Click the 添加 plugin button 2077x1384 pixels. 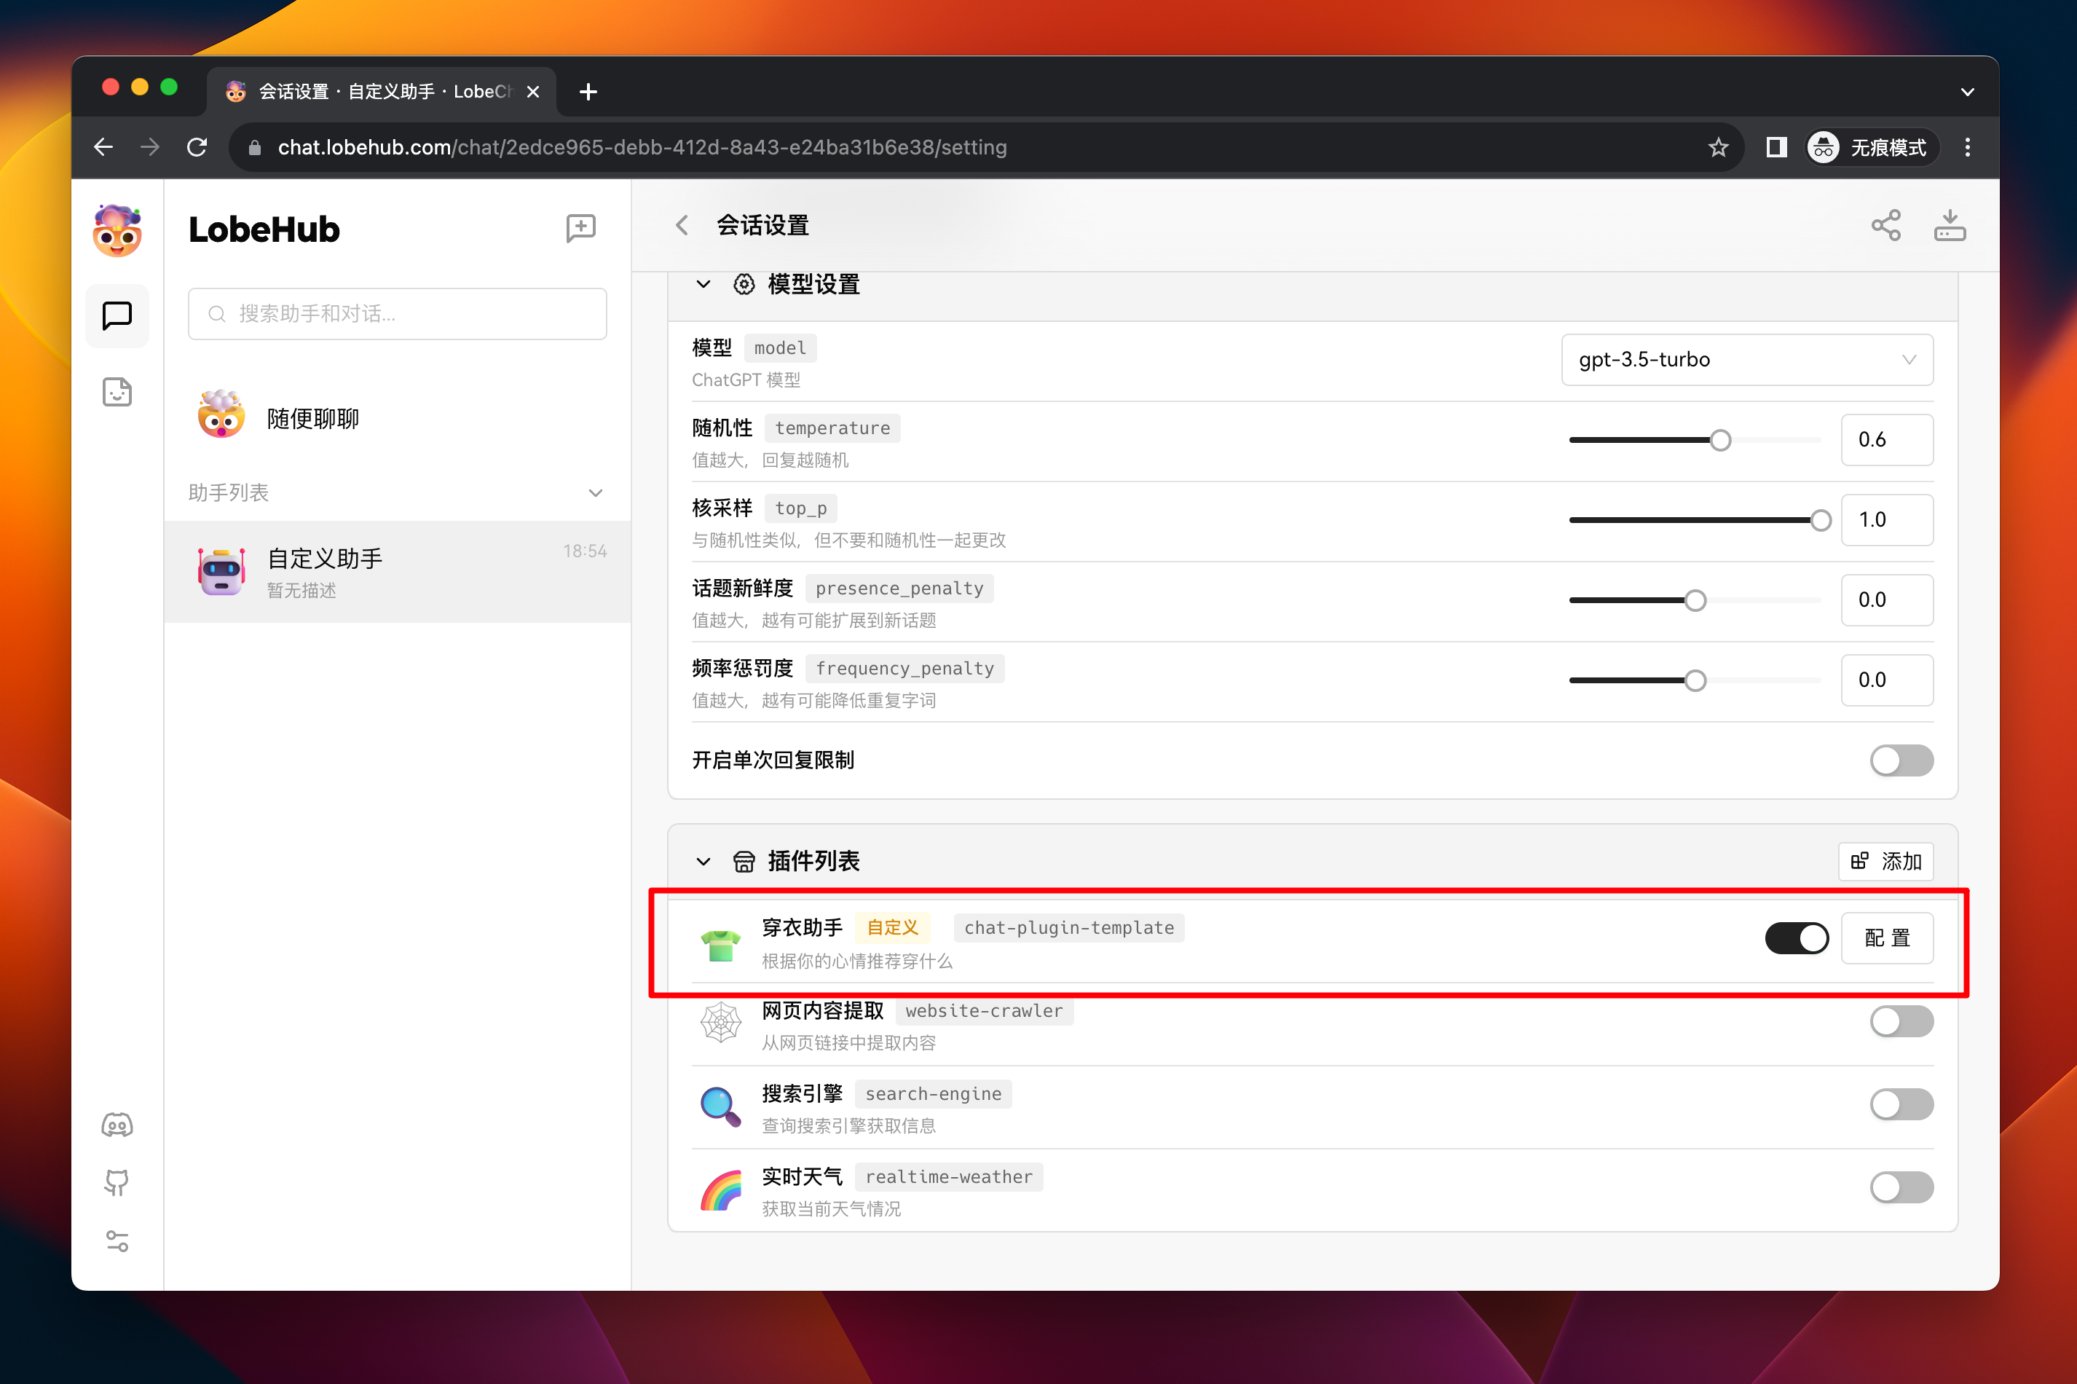1885,862
